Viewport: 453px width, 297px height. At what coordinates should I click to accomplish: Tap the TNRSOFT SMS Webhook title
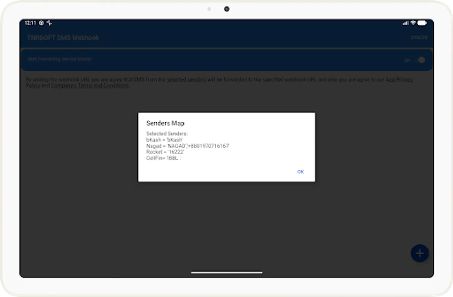[x=64, y=38]
